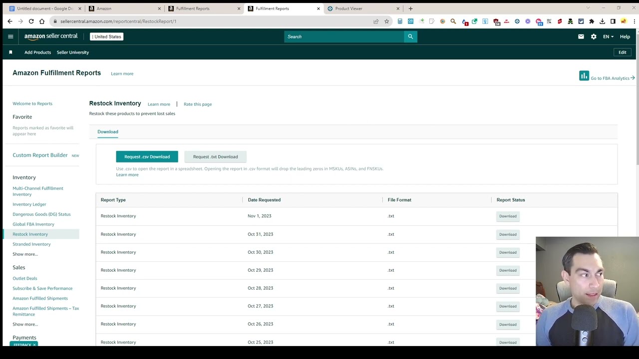The height and width of the screenshot is (359, 639).
Task: Open the Seller Central hamburger menu
Action: point(10,36)
